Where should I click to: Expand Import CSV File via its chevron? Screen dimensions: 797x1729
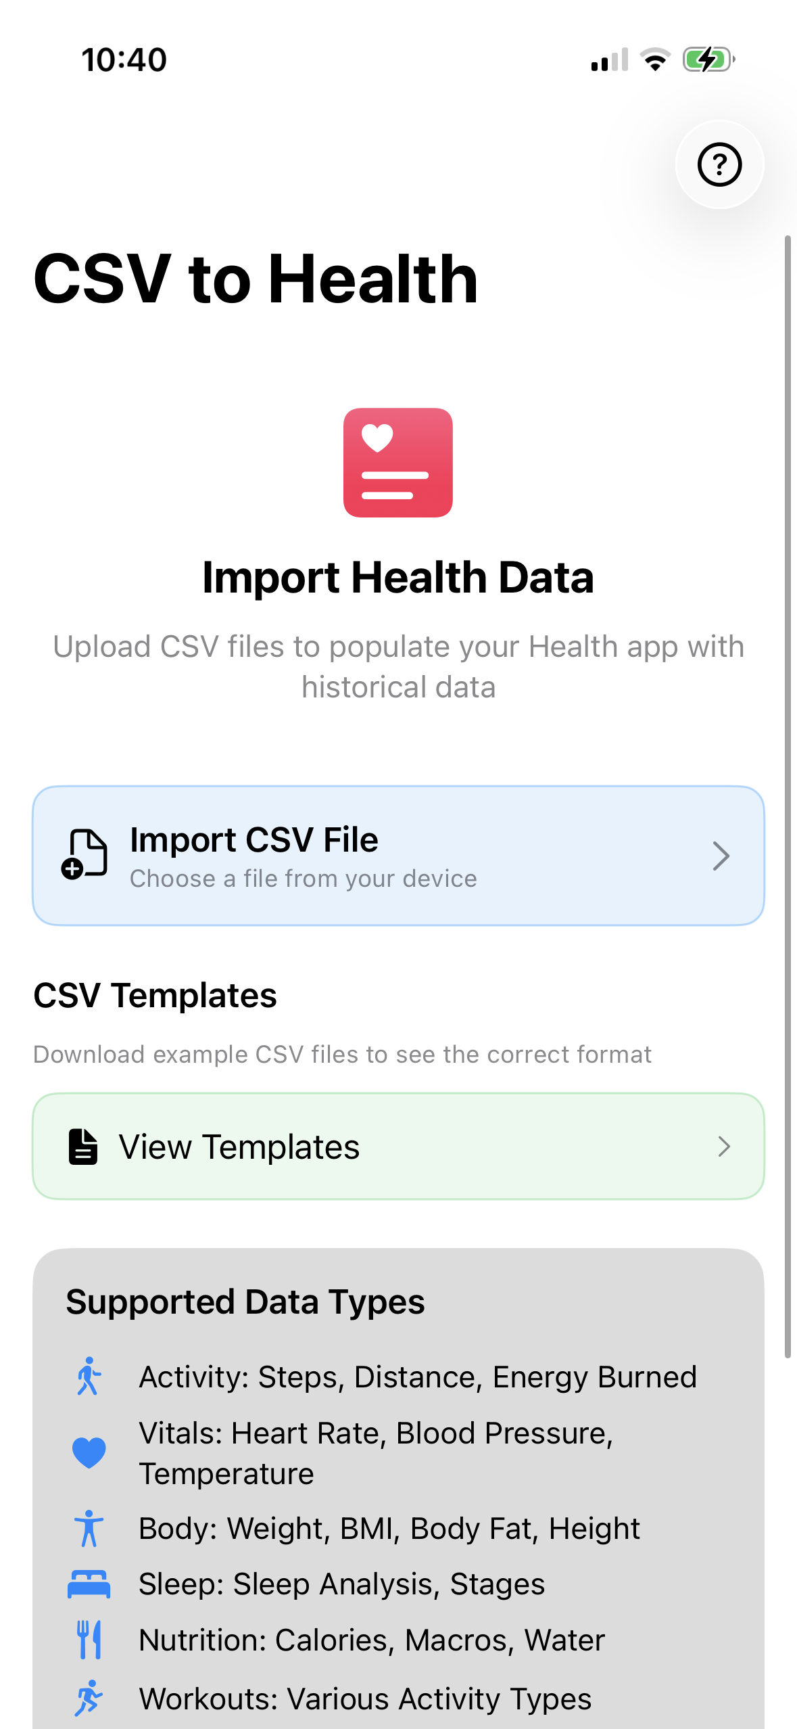tap(721, 856)
